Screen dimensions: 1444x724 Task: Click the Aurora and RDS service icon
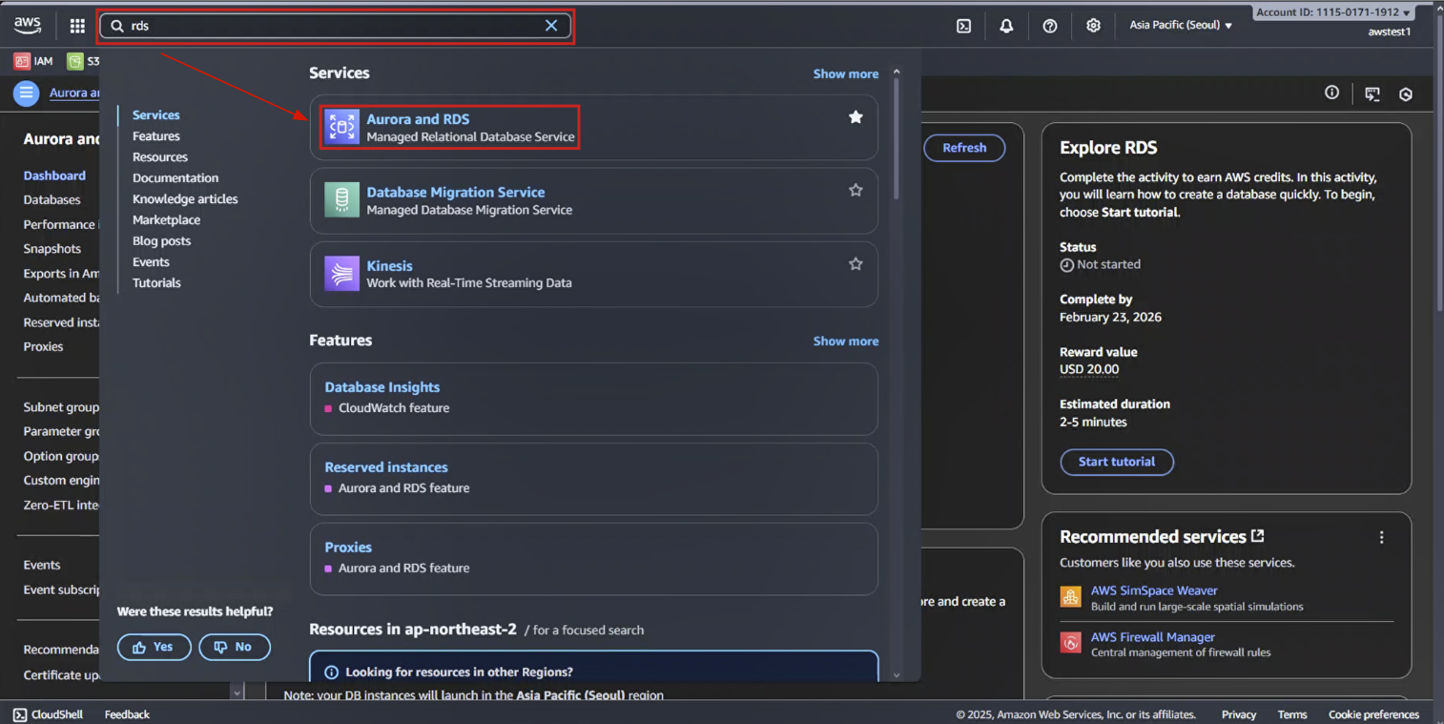click(341, 127)
